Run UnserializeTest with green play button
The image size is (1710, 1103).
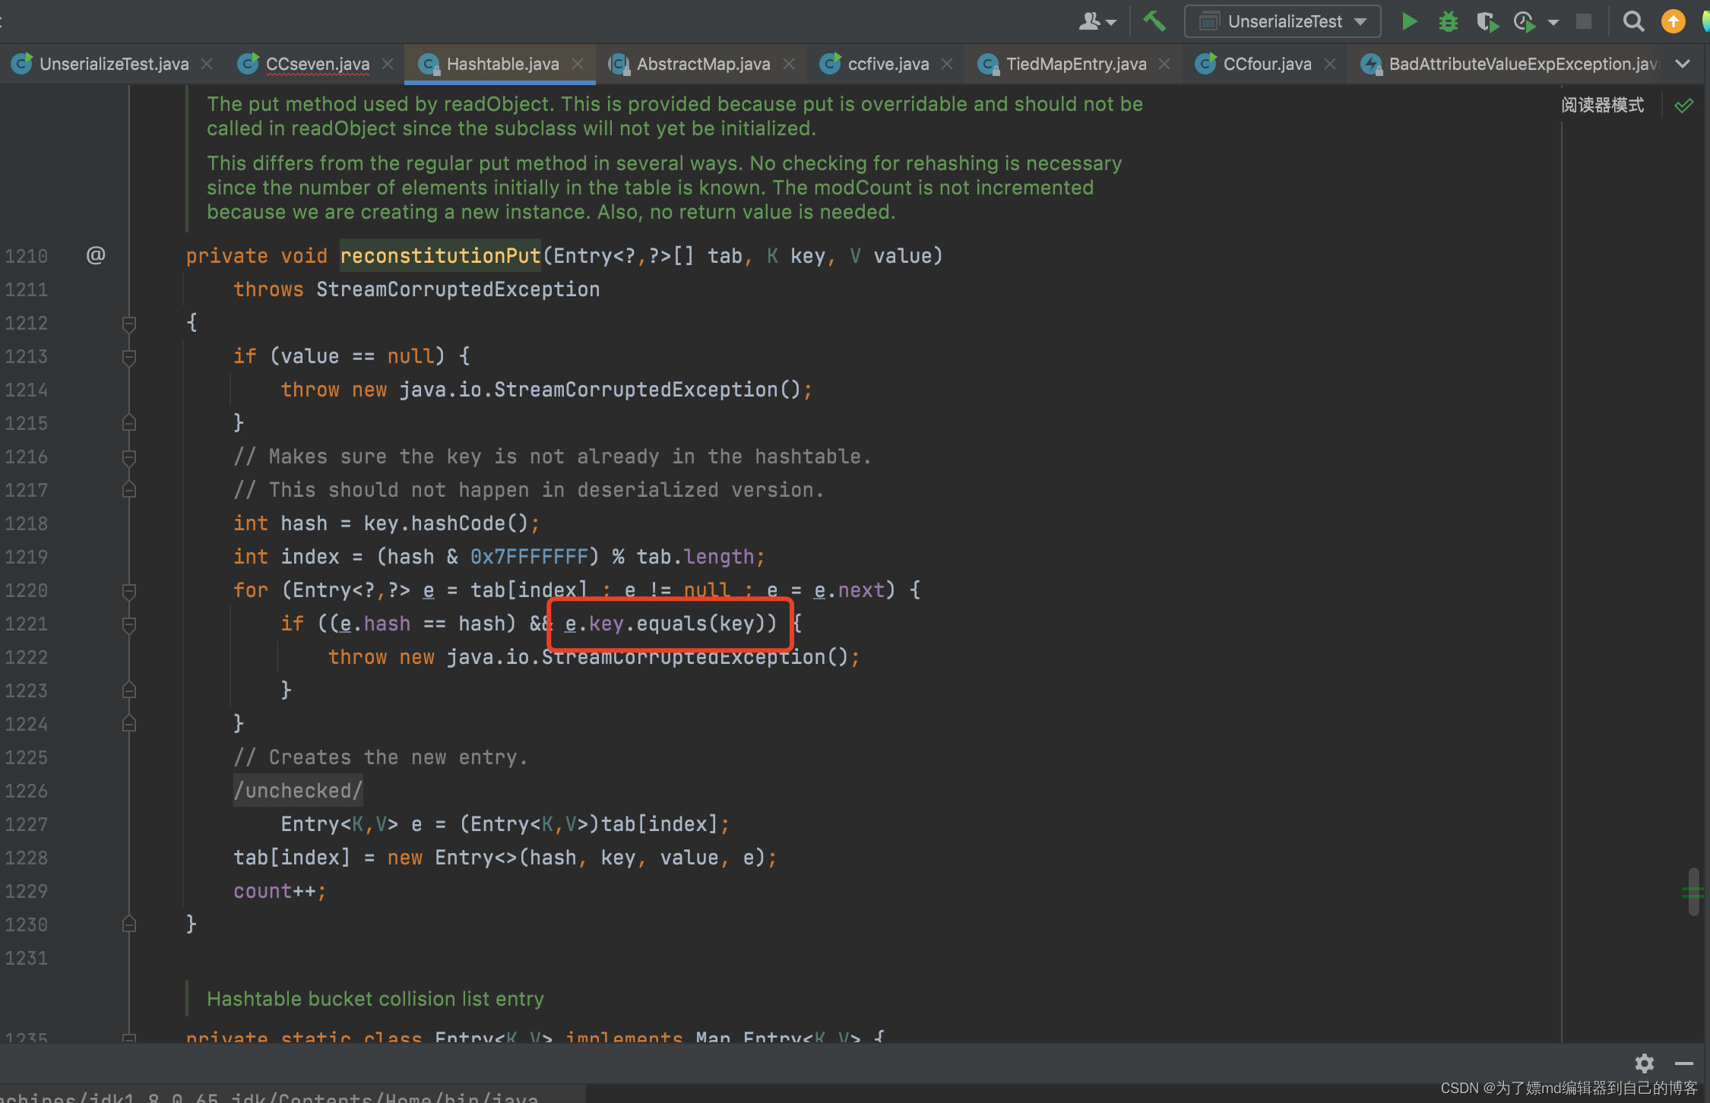1409,21
